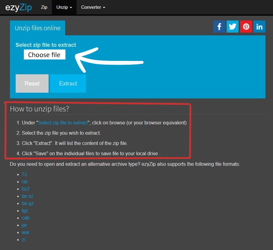Viewport: 273px width, 250px height.
Task: Open the Unzip dropdown menu
Action: click(x=64, y=7)
